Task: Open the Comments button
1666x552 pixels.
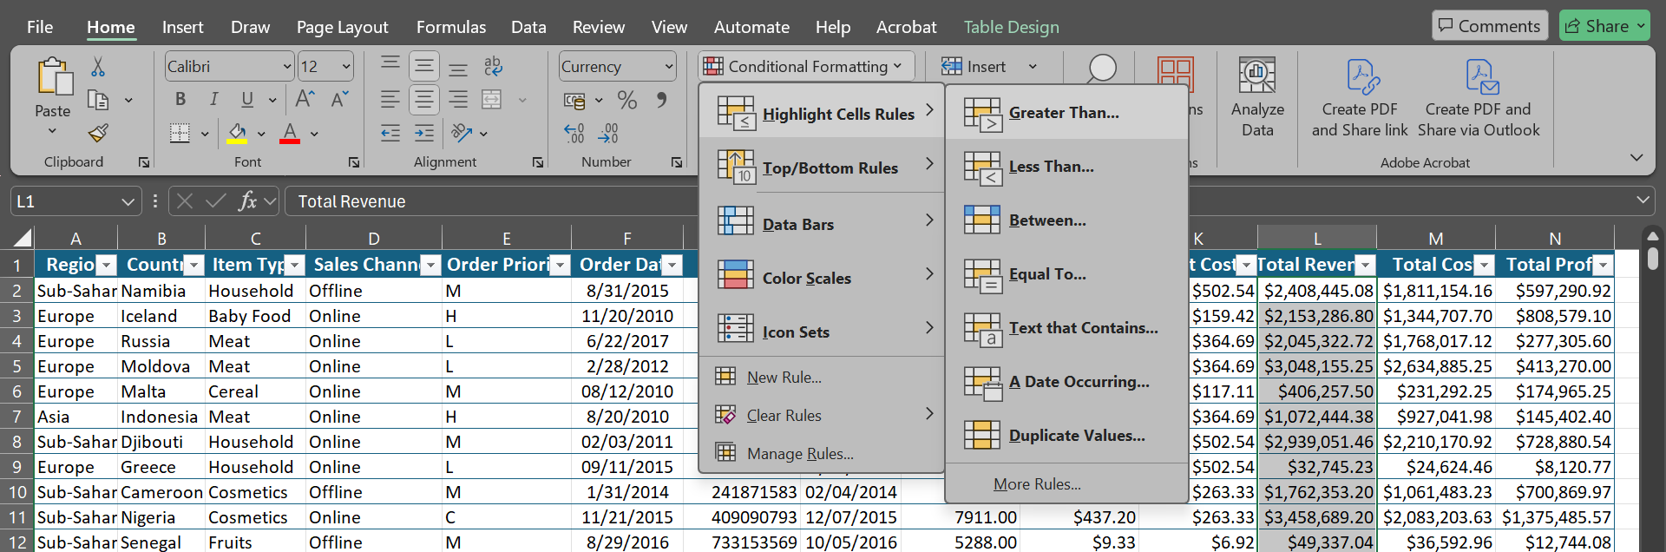Action: pyautogui.click(x=1489, y=26)
